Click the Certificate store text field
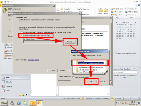Screen dimensions: 141x106 click(x=43, y=42)
